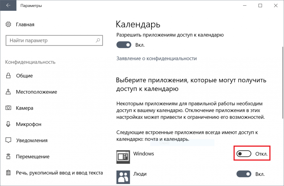Click the Windows app name label
Viewport: 284px width, 186px height.
(x=144, y=154)
